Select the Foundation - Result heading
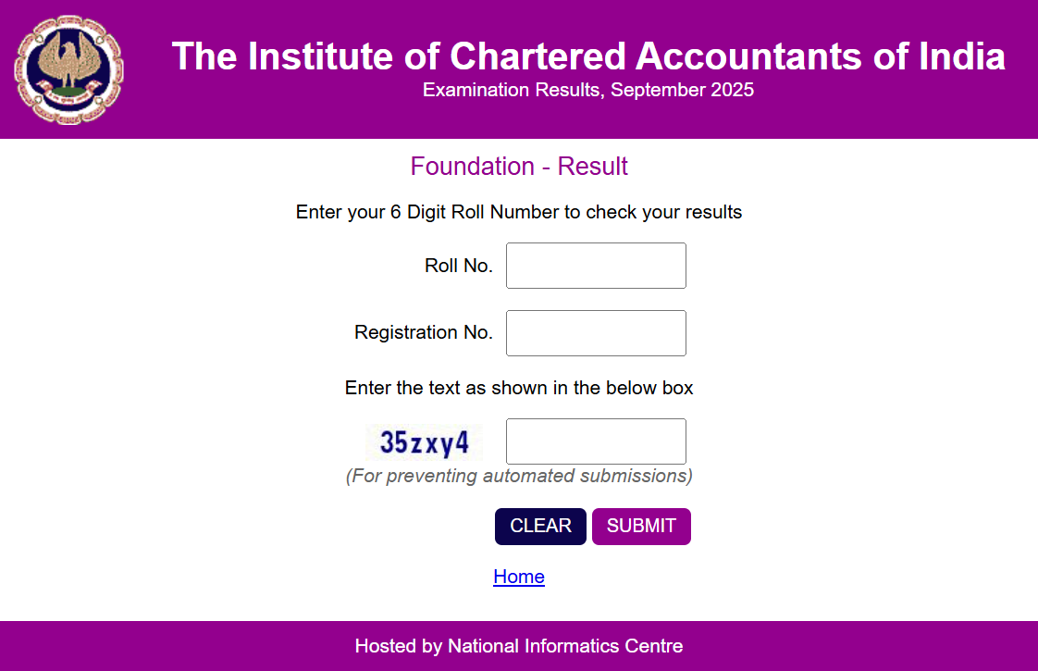Viewport: 1038px width, 671px height. pyautogui.click(x=519, y=167)
